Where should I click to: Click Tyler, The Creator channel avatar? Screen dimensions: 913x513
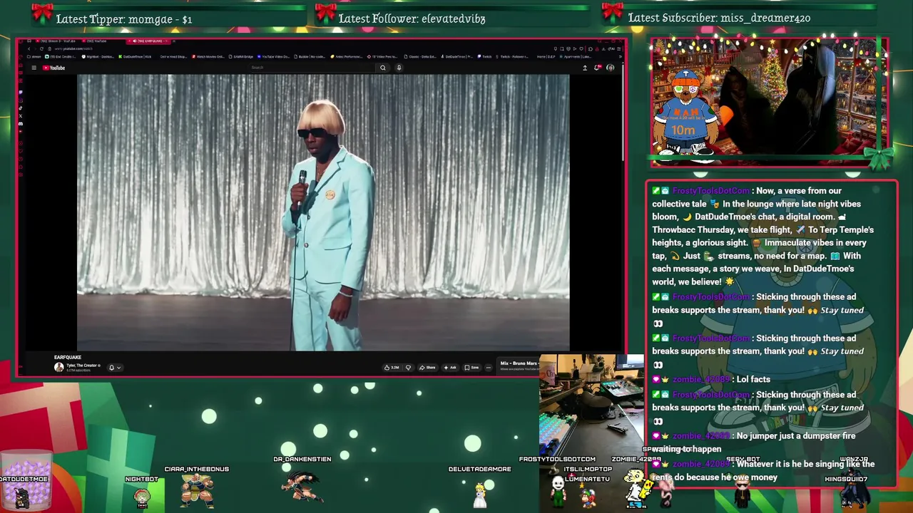(59, 367)
